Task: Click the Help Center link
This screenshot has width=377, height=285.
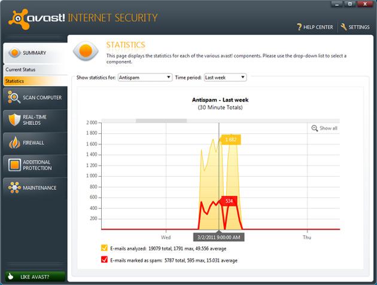Action: (x=315, y=27)
